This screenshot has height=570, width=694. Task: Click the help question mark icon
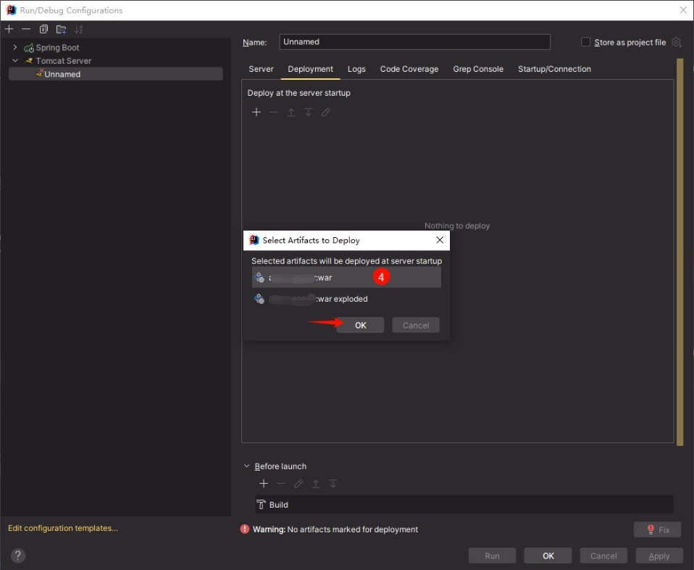(18, 555)
